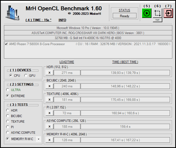
Task: Select the TEXTURE test radio button
Action: (x=8, y=121)
